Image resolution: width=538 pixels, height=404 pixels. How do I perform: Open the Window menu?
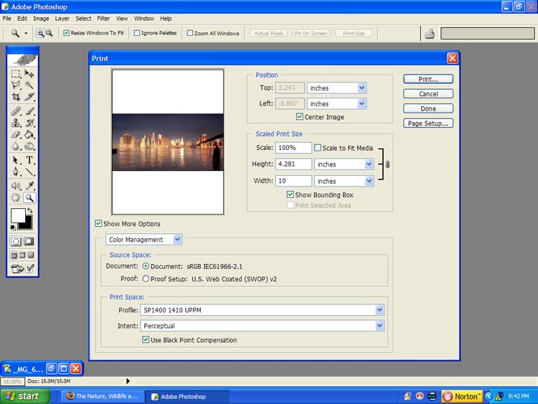[x=143, y=19]
